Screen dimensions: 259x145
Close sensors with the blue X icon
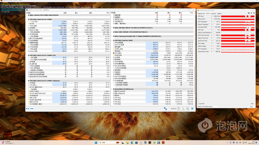click(192, 109)
